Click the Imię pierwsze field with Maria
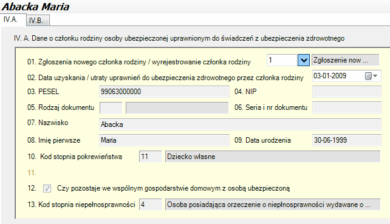The height and width of the screenshot is (224, 390). (x=164, y=140)
